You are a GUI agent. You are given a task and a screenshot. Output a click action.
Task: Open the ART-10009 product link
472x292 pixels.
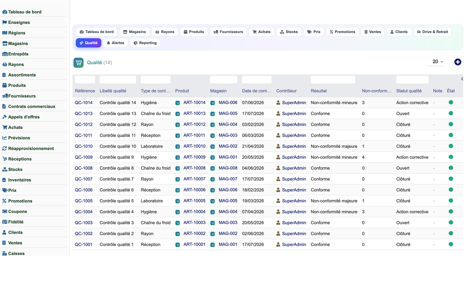[x=194, y=157]
